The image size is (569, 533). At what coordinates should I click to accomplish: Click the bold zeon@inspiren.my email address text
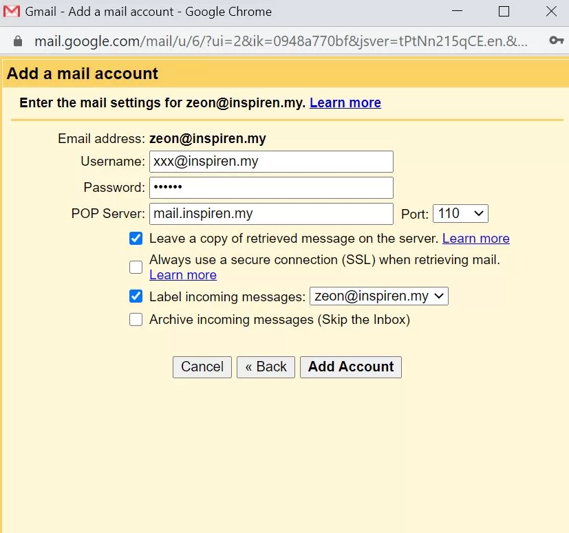click(x=208, y=139)
